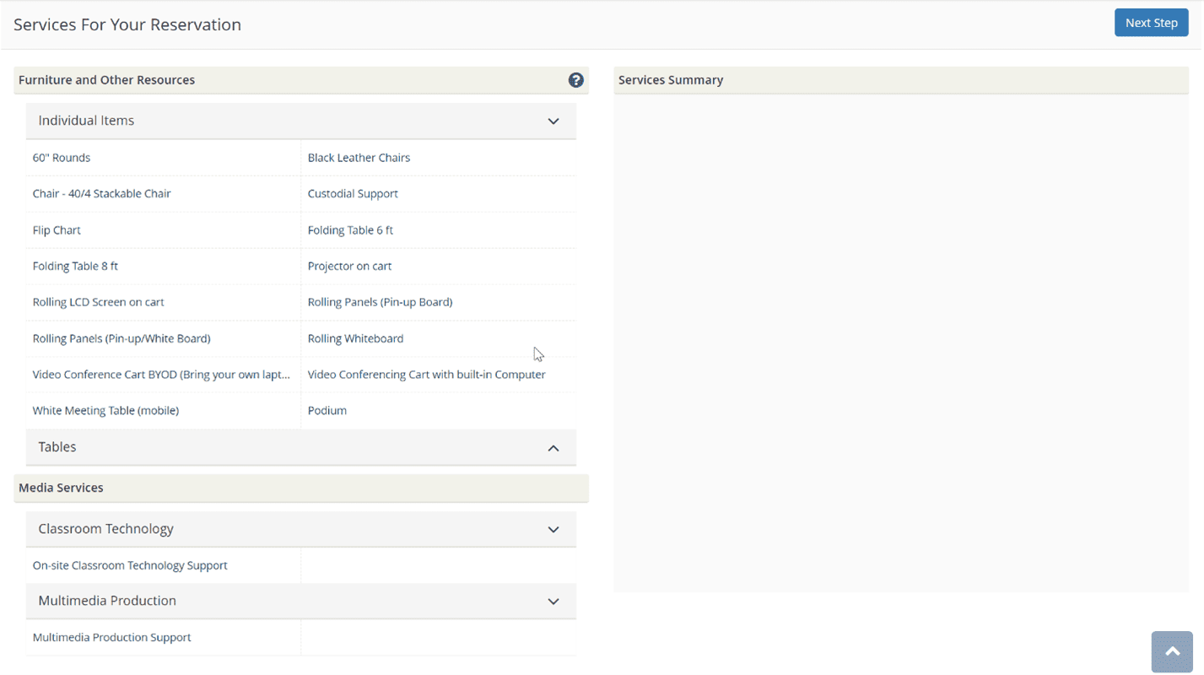
Task: Choose Chair - 40/4 Stackable Chair
Action: pyautogui.click(x=101, y=194)
